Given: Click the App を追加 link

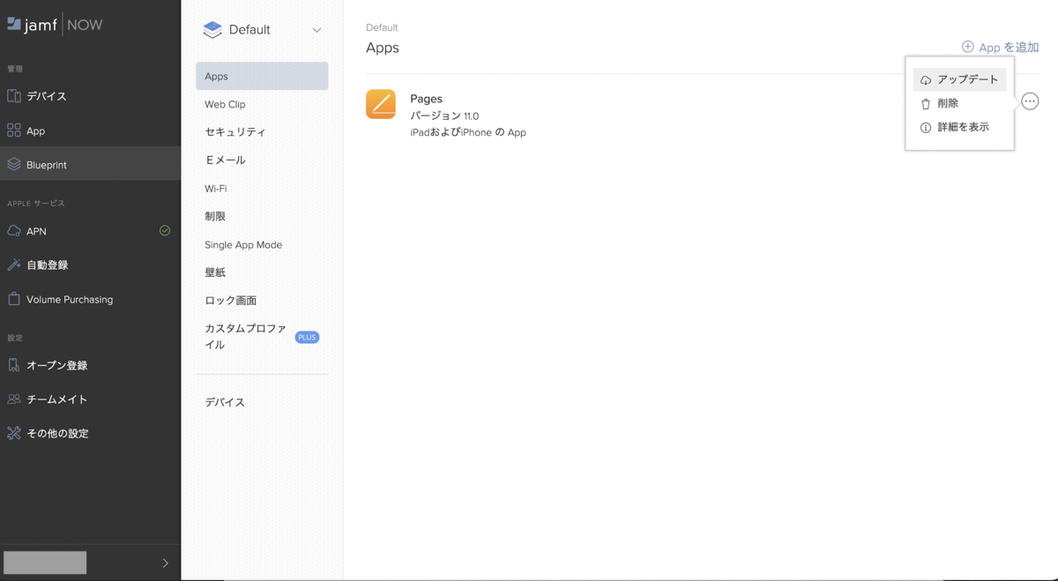Looking at the screenshot, I should pyautogui.click(x=1009, y=47).
